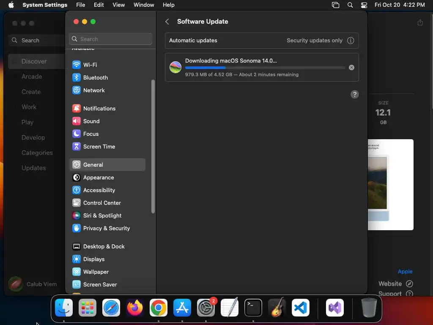The height and width of the screenshot is (325, 433).
Task: Open Spotlight search in menu bar
Action: pyautogui.click(x=350, y=5)
